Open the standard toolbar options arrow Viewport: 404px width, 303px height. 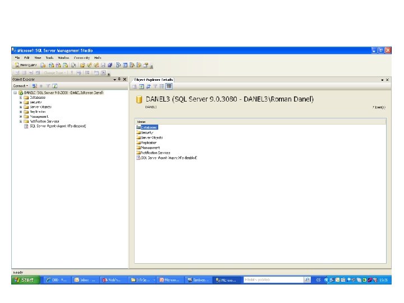click(151, 66)
